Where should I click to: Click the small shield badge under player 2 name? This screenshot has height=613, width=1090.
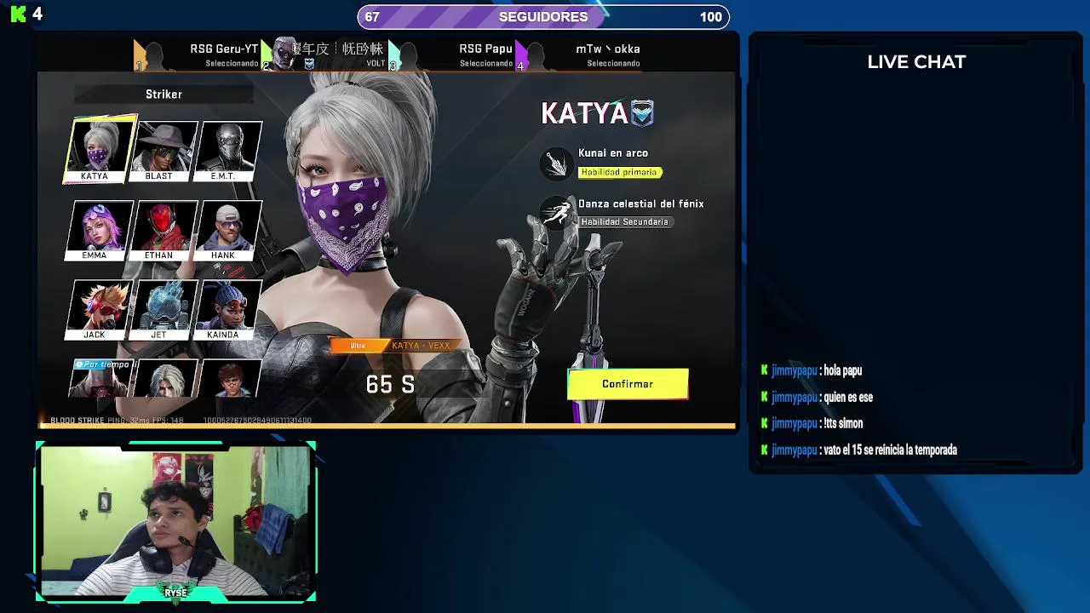point(309,64)
